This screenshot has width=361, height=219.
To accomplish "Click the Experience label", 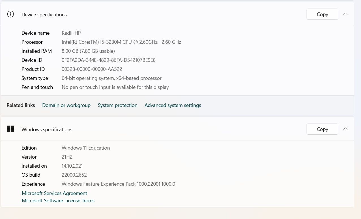I will click(x=33, y=184).
